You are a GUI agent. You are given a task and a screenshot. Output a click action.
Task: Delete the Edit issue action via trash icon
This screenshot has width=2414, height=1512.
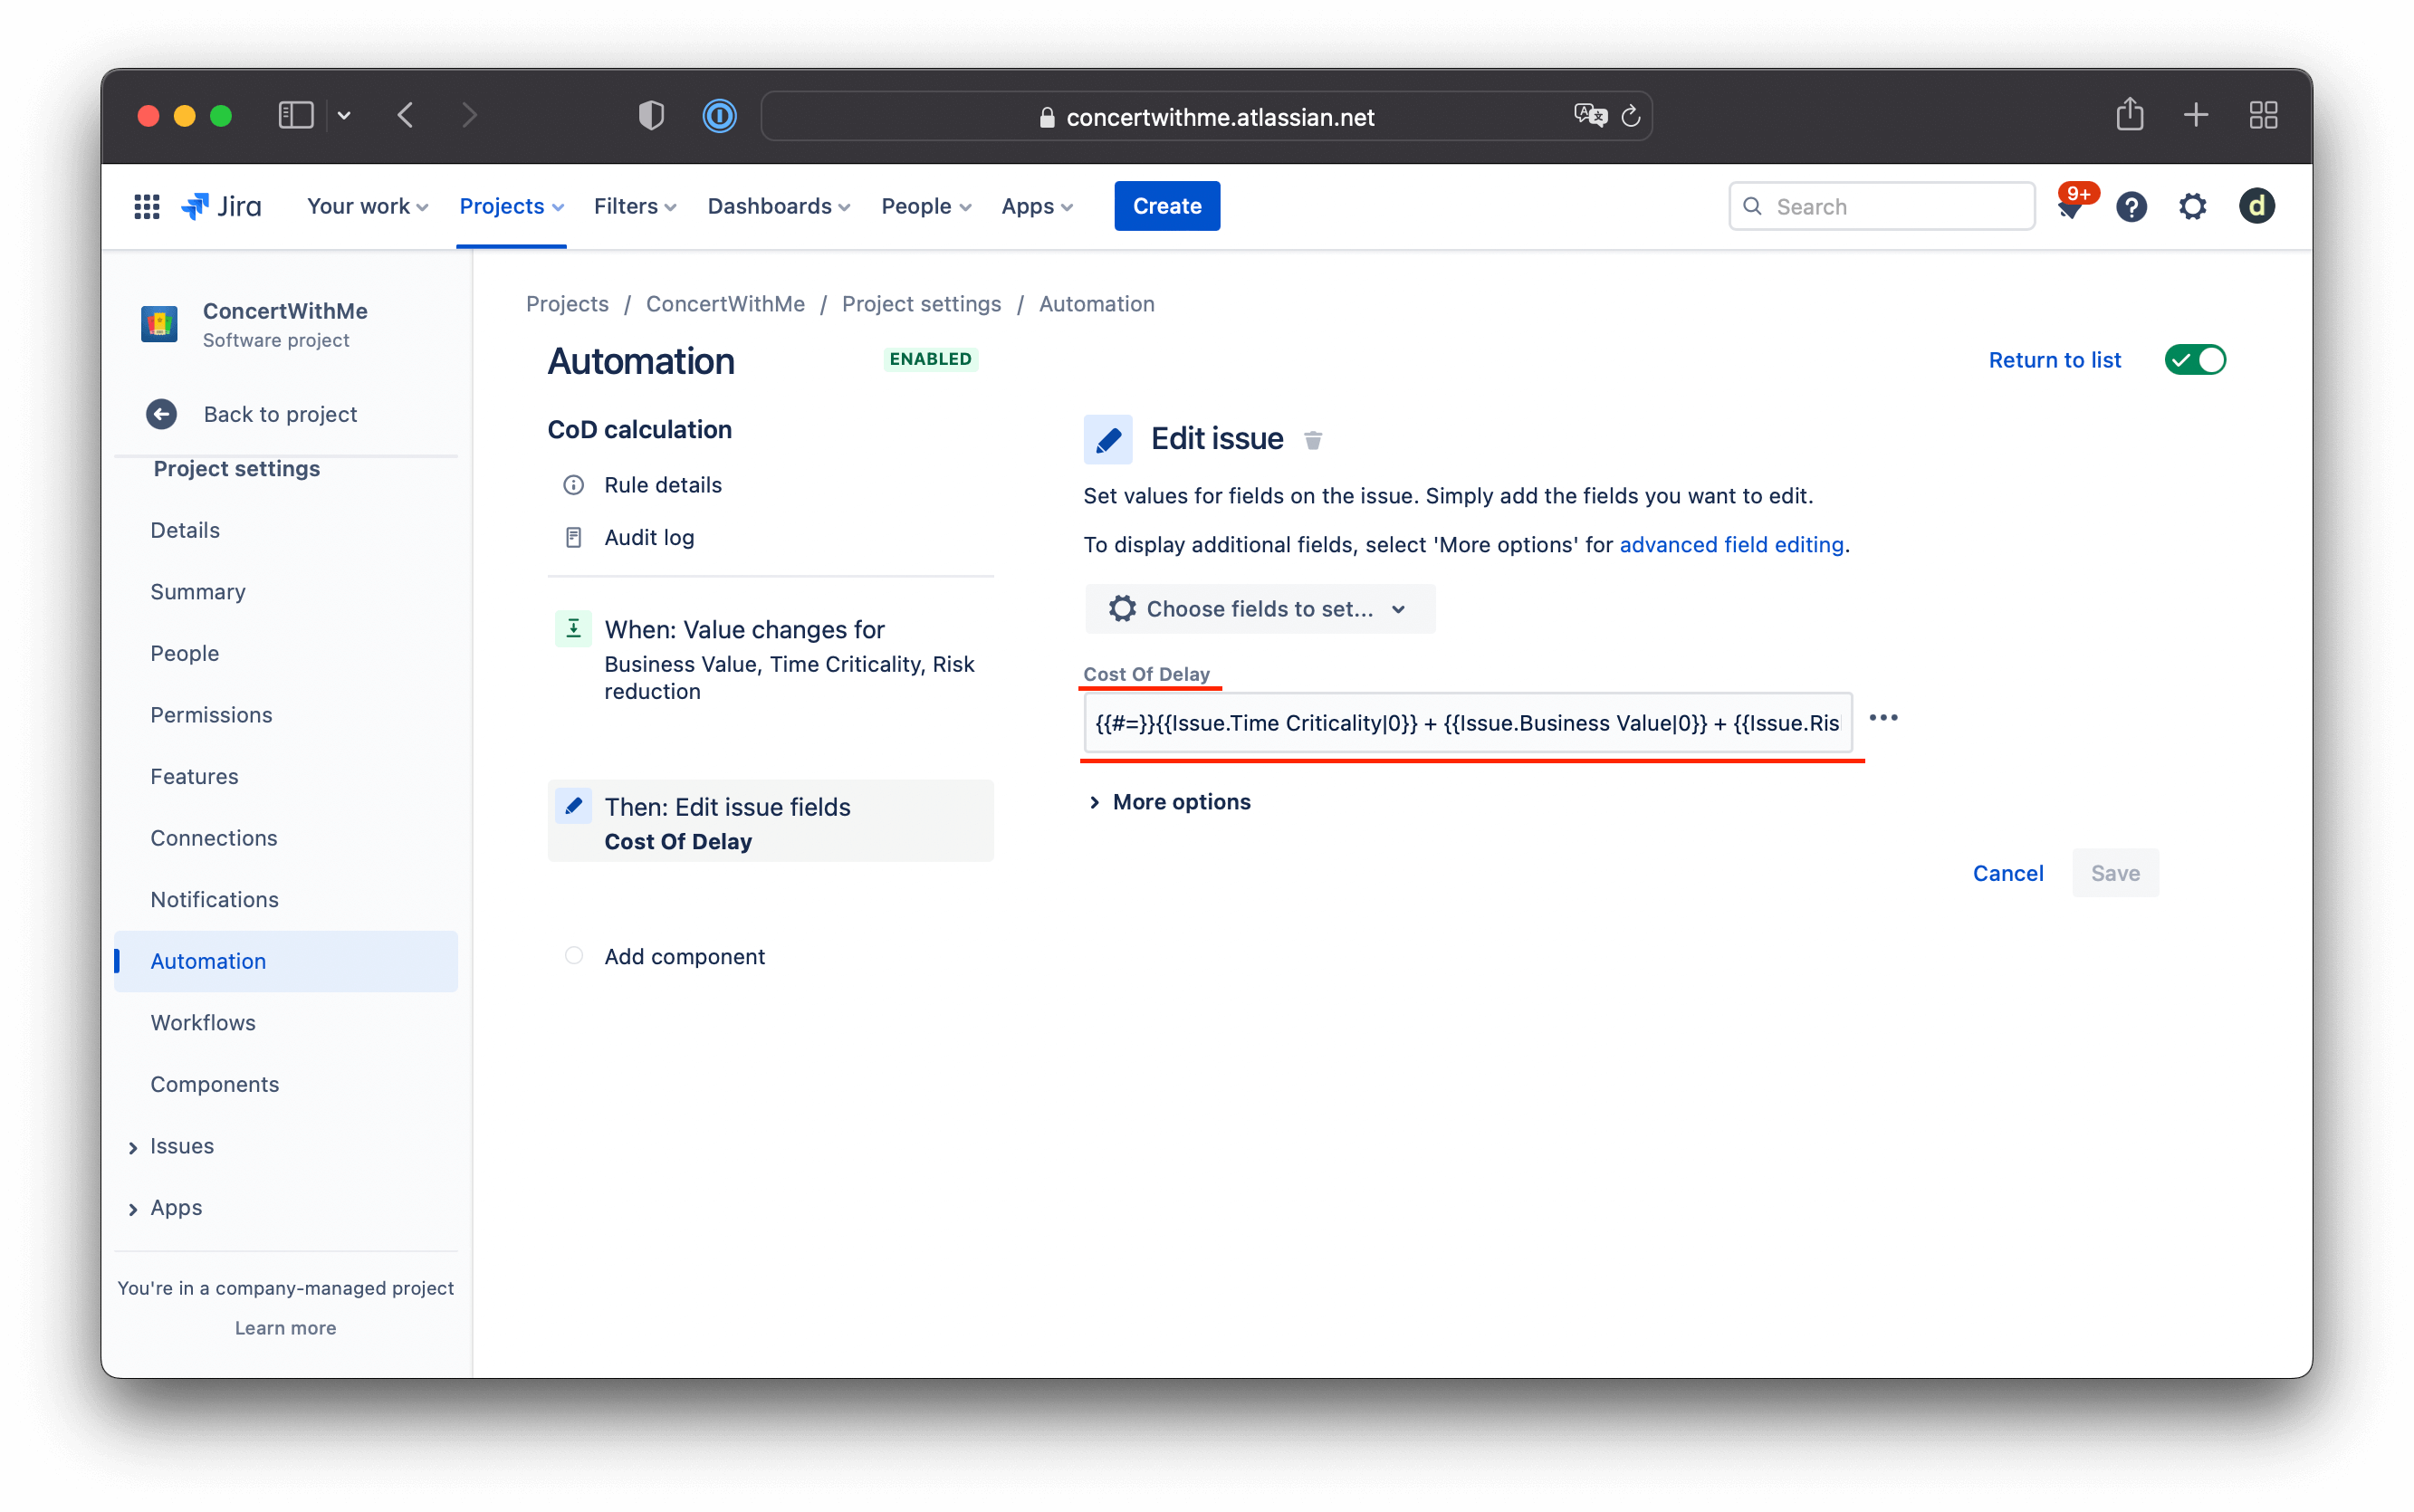point(1313,439)
